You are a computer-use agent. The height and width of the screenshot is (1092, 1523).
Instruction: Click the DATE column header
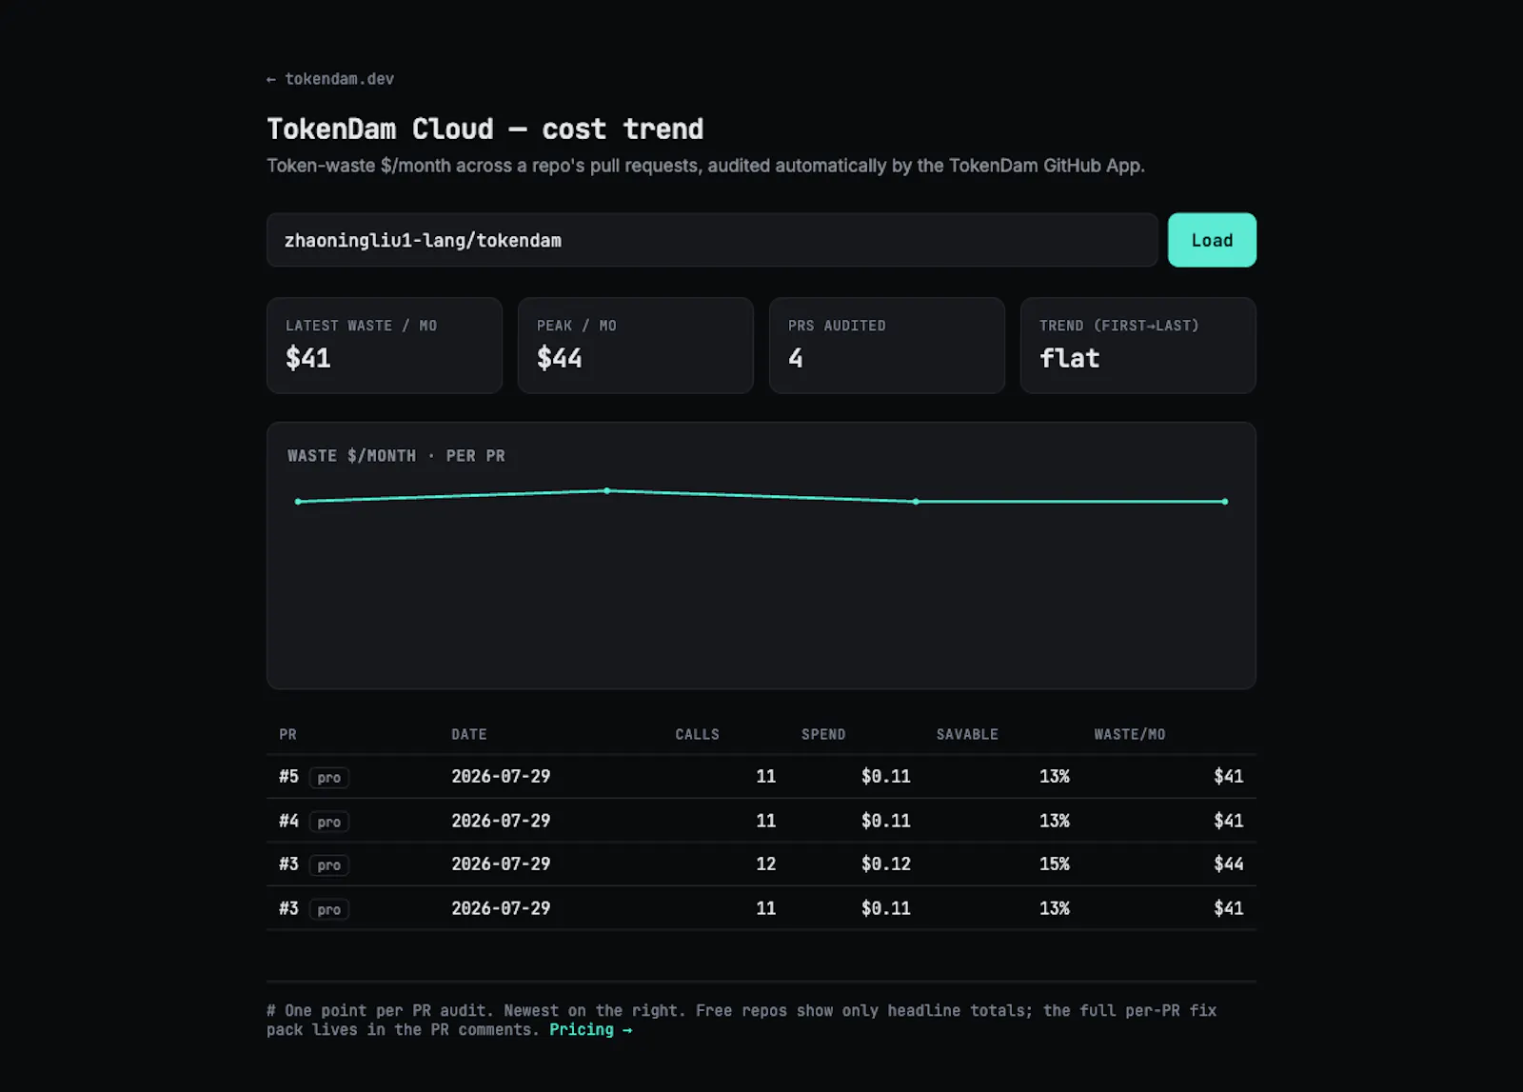(469, 735)
